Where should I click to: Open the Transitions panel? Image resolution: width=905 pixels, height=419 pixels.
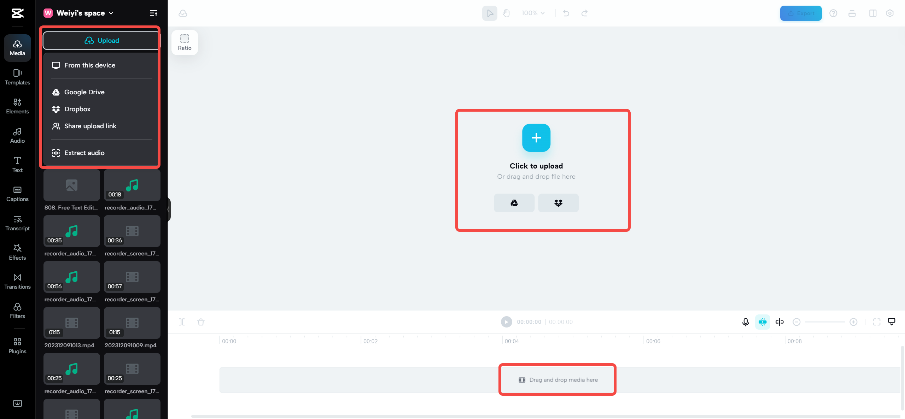pos(17,281)
